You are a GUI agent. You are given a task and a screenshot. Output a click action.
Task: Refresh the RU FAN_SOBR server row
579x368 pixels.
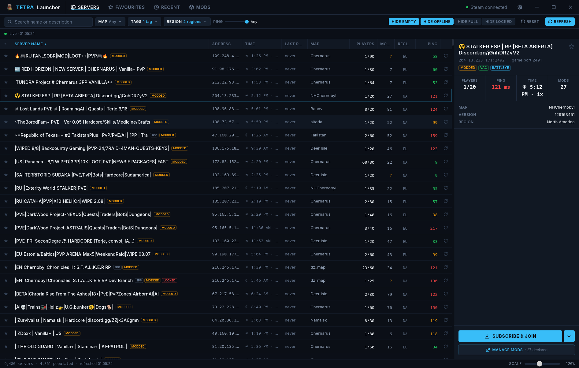446,56
